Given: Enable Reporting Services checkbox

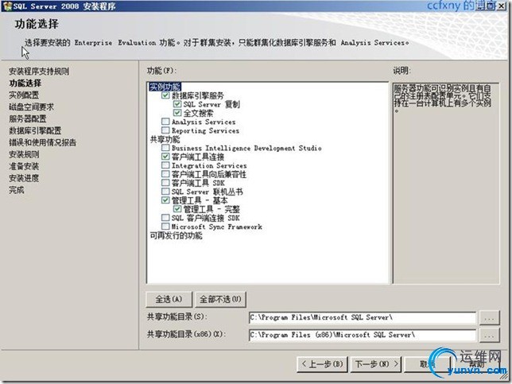Looking at the screenshot, I should pos(165,130).
